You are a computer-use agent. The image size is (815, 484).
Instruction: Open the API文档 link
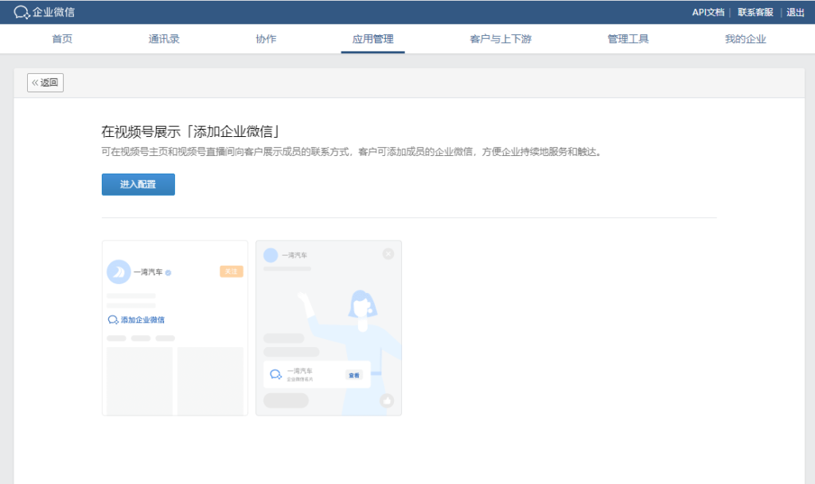point(708,13)
